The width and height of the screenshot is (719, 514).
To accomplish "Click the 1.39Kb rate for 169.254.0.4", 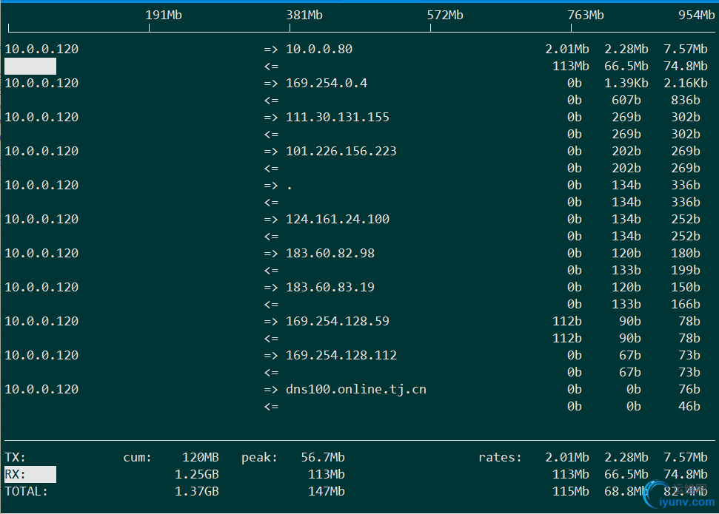I will 626,83.
